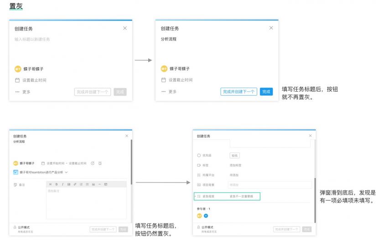Insert an image via notes toolbar icon
The width and height of the screenshot is (383, 240).
[69, 184]
